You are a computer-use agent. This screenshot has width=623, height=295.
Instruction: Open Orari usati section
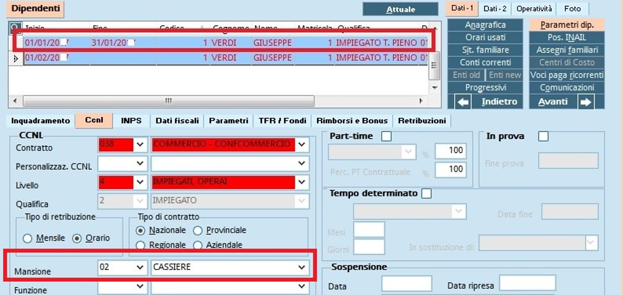click(485, 37)
